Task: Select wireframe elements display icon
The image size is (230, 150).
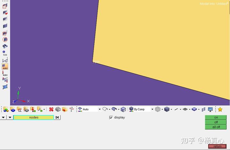Action: [158, 109]
